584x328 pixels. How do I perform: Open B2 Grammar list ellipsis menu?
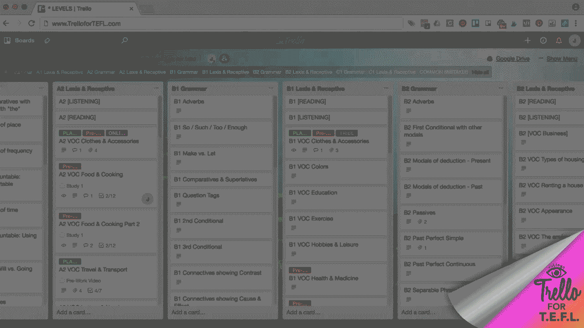[501, 88]
